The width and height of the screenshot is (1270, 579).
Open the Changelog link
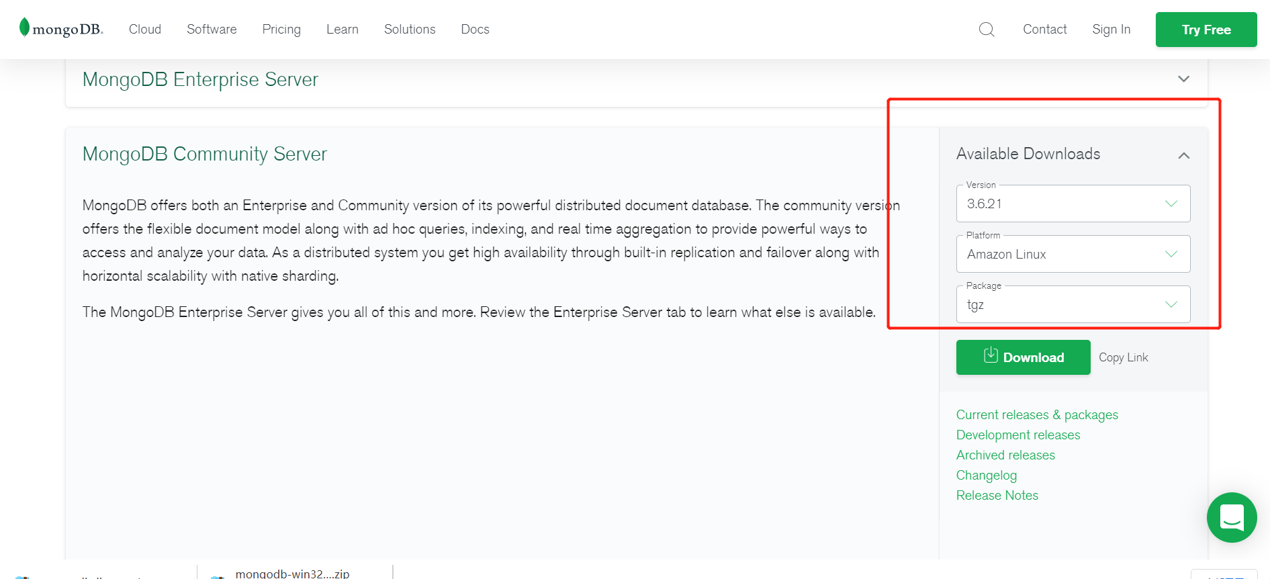click(x=987, y=476)
